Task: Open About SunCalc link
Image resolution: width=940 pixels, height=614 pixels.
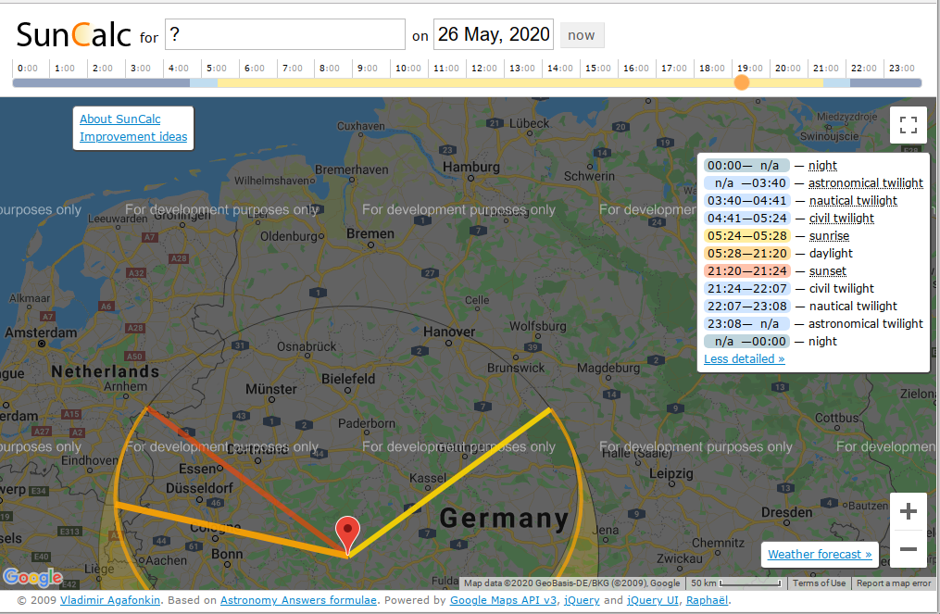Action: click(119, 119)
